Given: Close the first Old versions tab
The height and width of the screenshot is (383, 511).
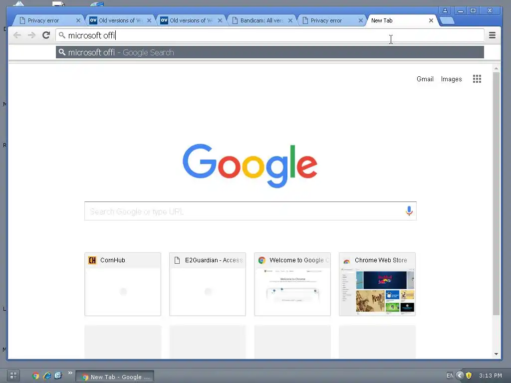Looking at the screenshot, I should [x=149, y=20].
